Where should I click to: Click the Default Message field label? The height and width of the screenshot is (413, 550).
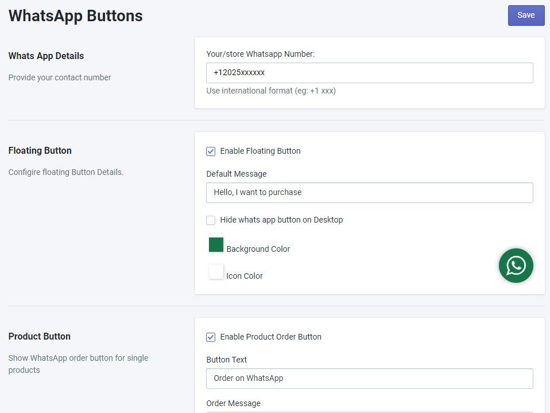(236, 174)
